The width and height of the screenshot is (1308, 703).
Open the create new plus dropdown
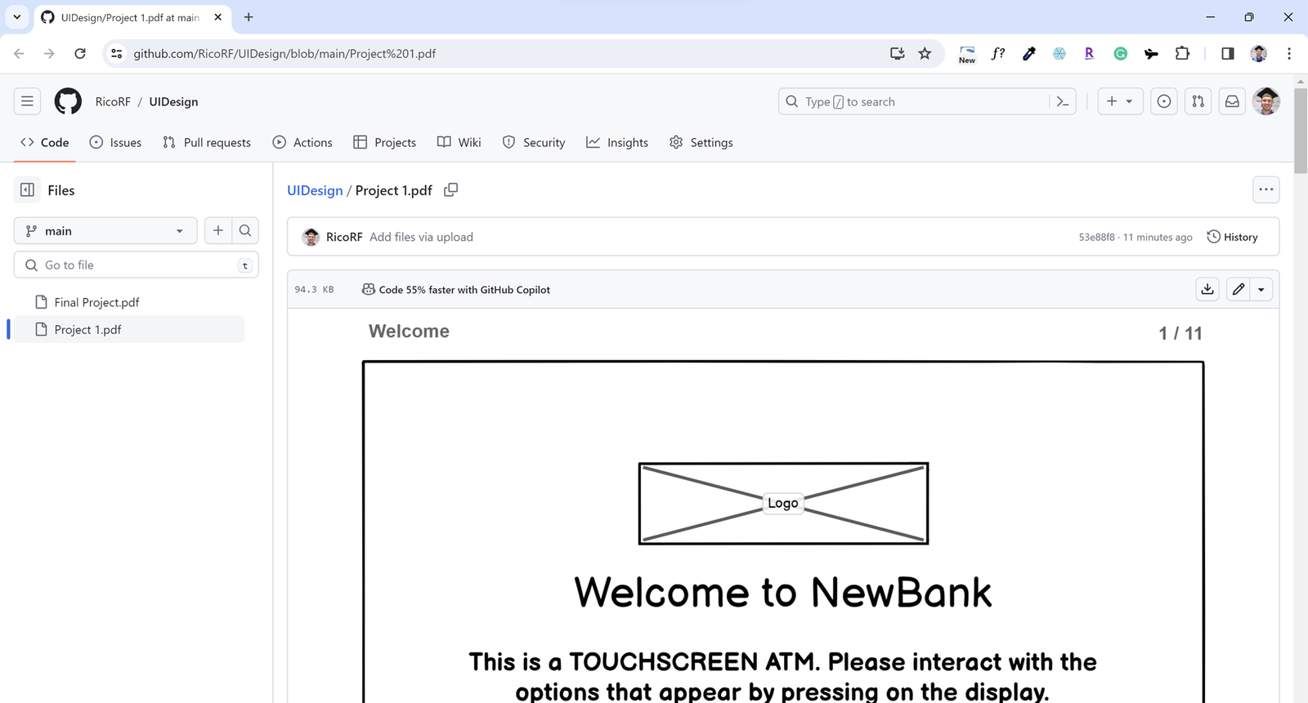(x=1119, y=101)
